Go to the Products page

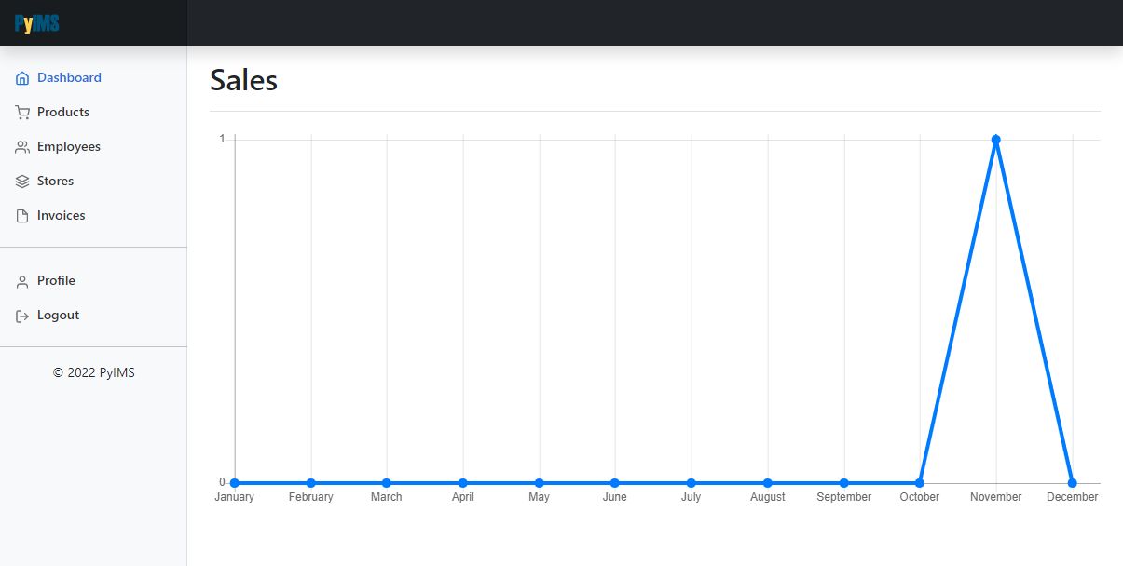click(x=63, y=113)
